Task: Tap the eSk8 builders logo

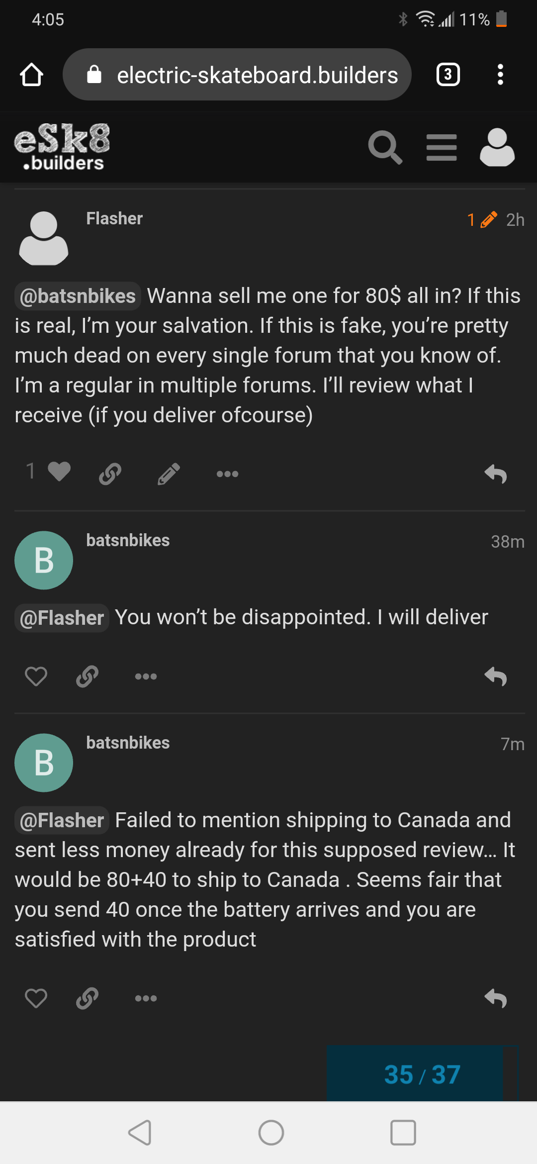Action: pyautogui.click(x=62, y=147)
